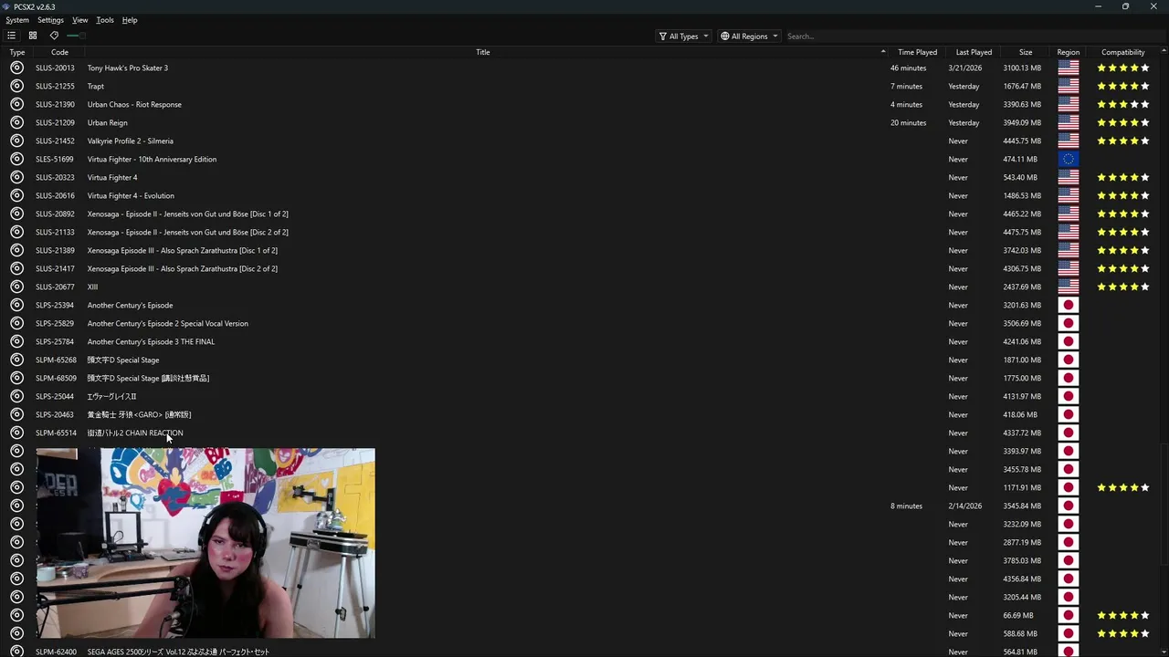
Task: Click disc icon for Xenosaga Episode II Disc 1
Action: pos(16,214)
